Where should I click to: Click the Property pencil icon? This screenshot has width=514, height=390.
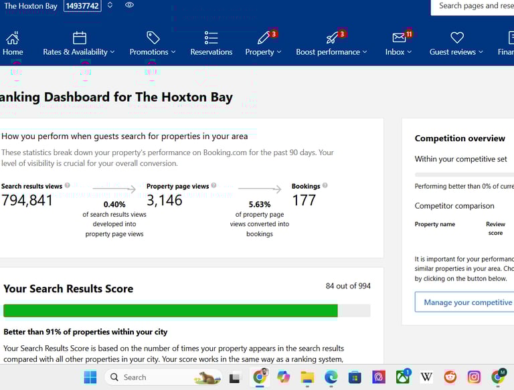(263, 38)
